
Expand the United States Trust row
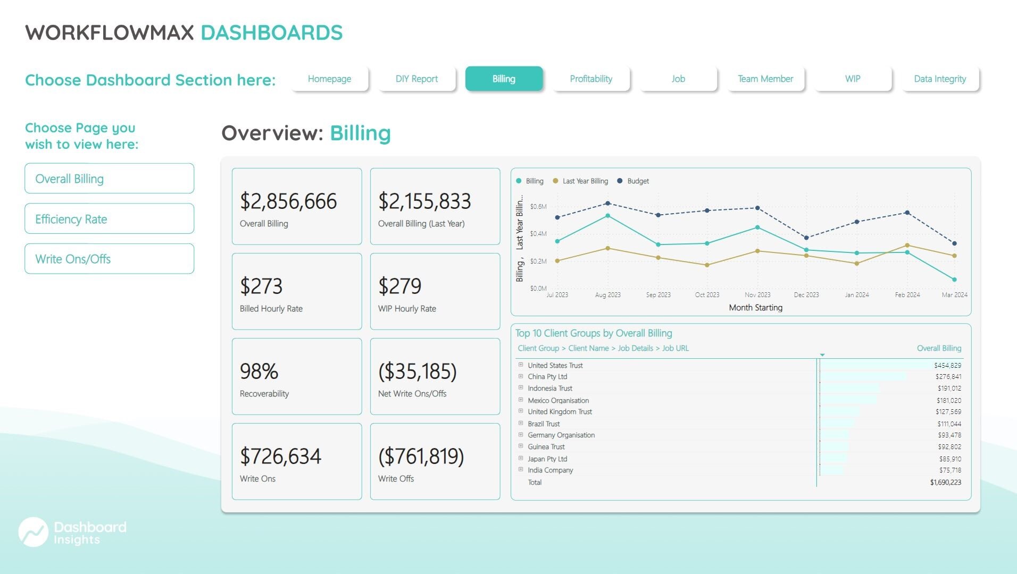pos(521,365)
